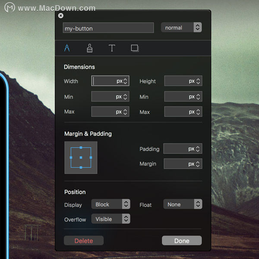Image resolution: width=259 pixels, height=259 pixels.
Task: Open the Float None dropdown
Action: (x=183, y=204)
